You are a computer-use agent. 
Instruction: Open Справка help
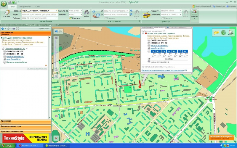pos(231,6)
